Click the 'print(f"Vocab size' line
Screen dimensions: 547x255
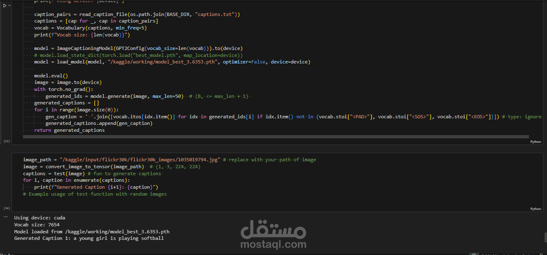(82, 35)
